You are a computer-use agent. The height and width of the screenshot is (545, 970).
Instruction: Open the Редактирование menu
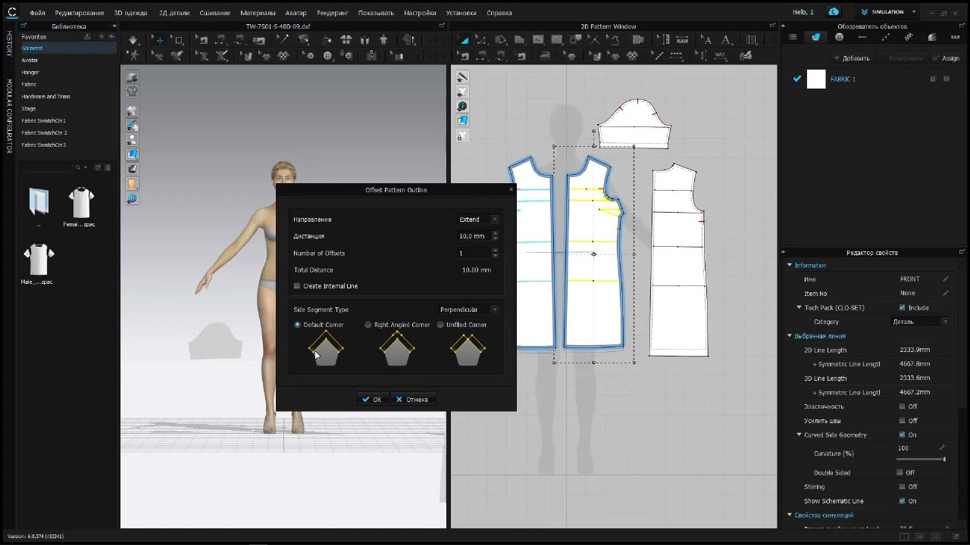click(x=80, y=13)
